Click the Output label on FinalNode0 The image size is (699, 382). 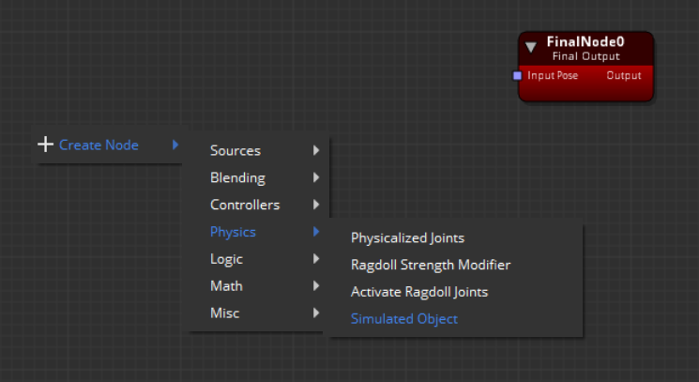click(624, 75)
